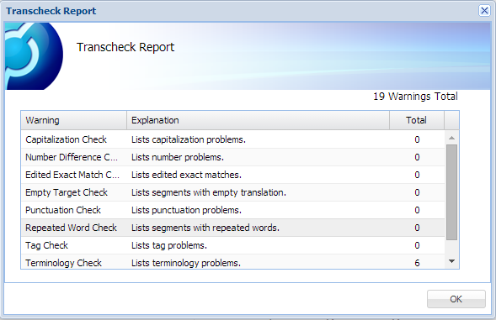This screenshot has width=496, height=320.
Task: Click 'Lists segments with empty translation.' text
Action: (209, 192)
